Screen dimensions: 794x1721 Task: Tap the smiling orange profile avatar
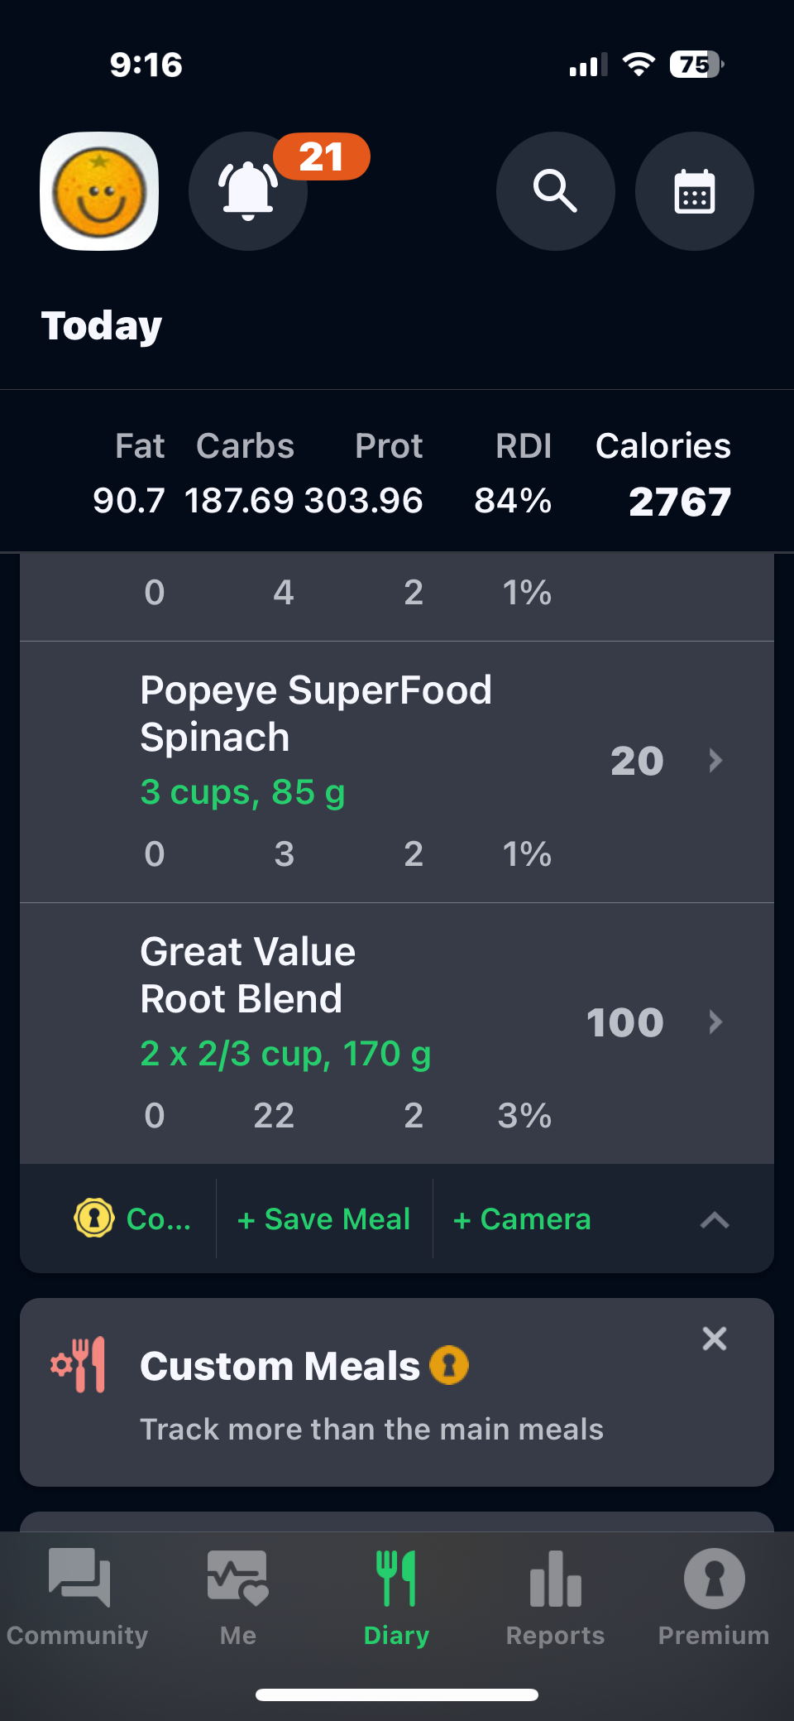(99, 191)
